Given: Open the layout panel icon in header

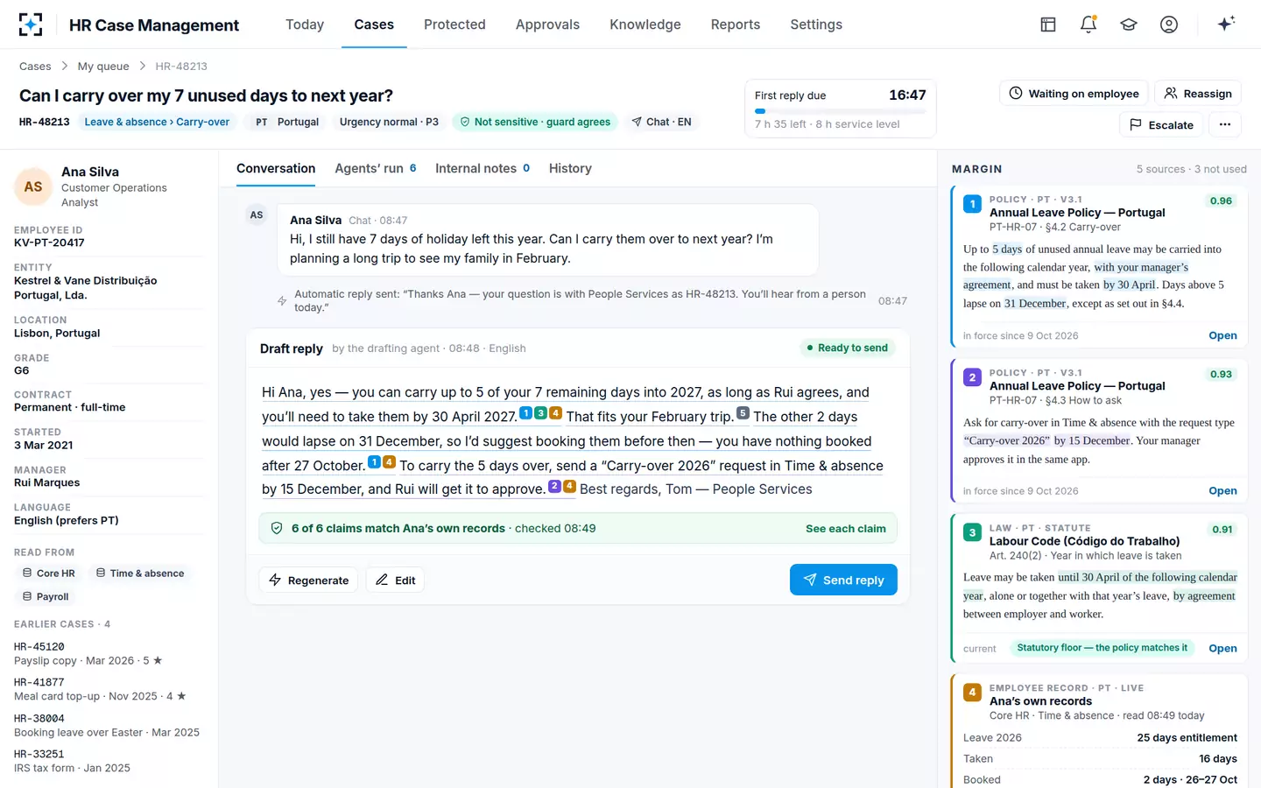Looking at the screenshot, I should tap(1048, 25).
